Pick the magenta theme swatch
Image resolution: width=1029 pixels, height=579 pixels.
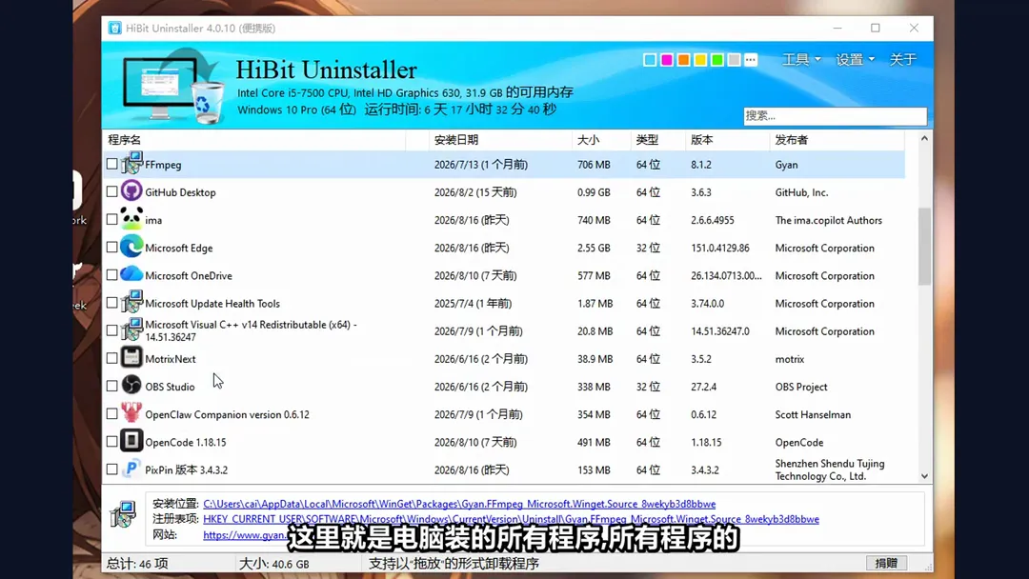point(667,60)
